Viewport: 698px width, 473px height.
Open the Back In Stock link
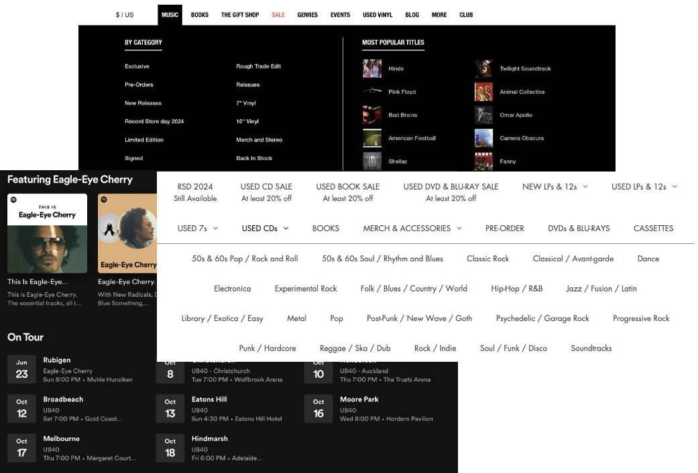click(x=253, y=158)
